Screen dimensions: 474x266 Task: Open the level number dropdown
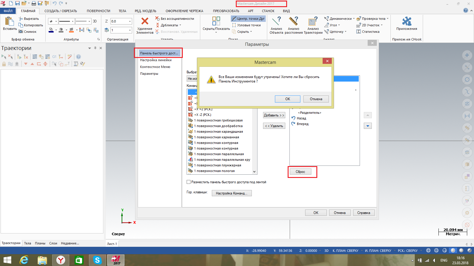click(x=130, y=30)
